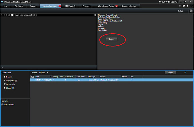Filter alarms by New (1)

pos(9,77)
